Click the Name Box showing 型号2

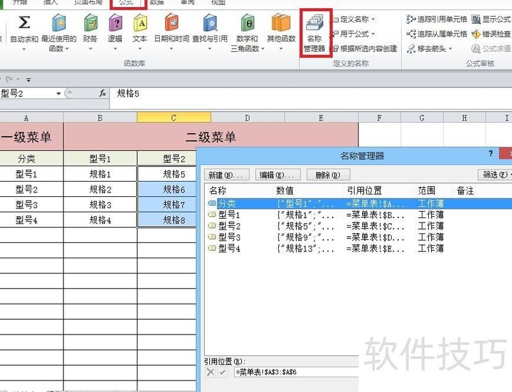28,93
